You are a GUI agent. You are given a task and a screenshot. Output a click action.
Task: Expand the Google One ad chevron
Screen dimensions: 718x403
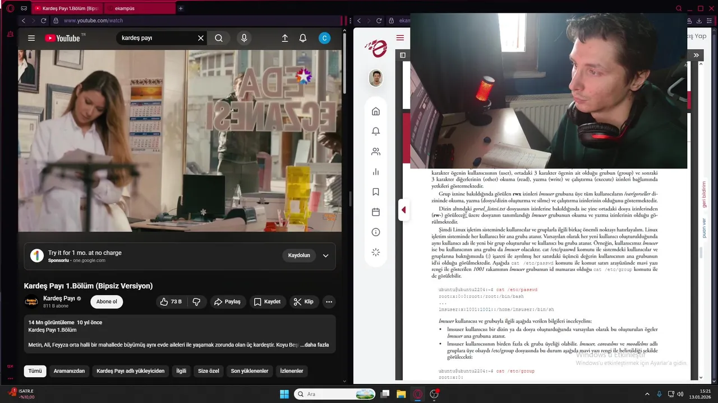pos(325,256)
